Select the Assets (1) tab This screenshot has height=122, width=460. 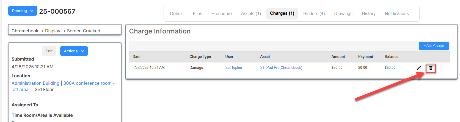pos(251,13)
